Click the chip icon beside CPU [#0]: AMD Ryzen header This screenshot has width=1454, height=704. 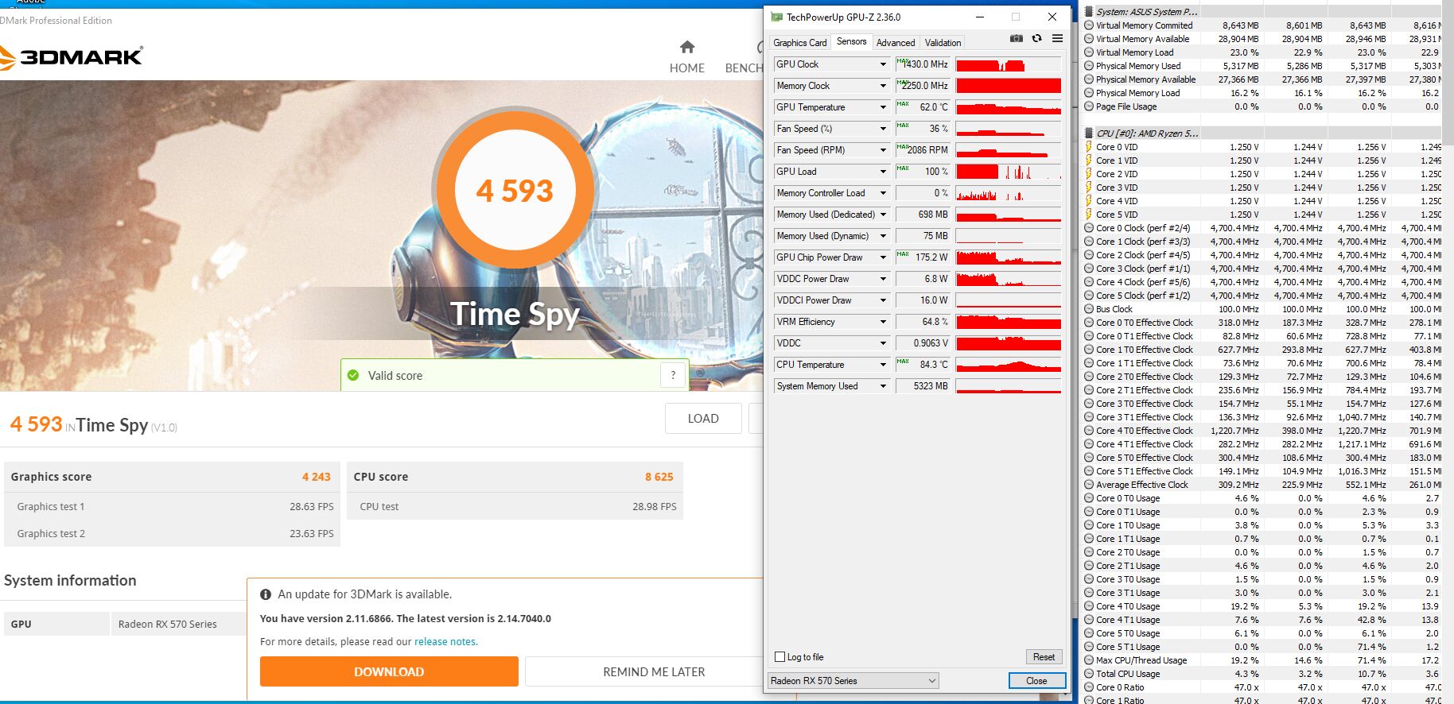pyautogui.click(x=1089, y=133)
